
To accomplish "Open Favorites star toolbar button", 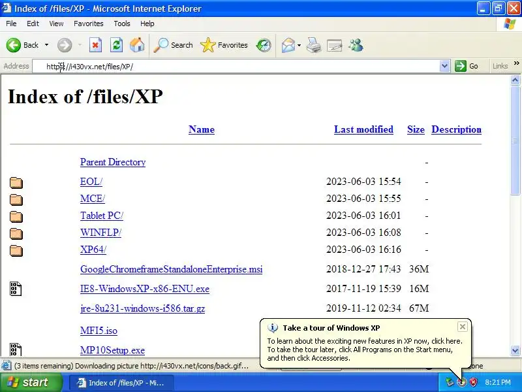I will (x=224, y=45).
